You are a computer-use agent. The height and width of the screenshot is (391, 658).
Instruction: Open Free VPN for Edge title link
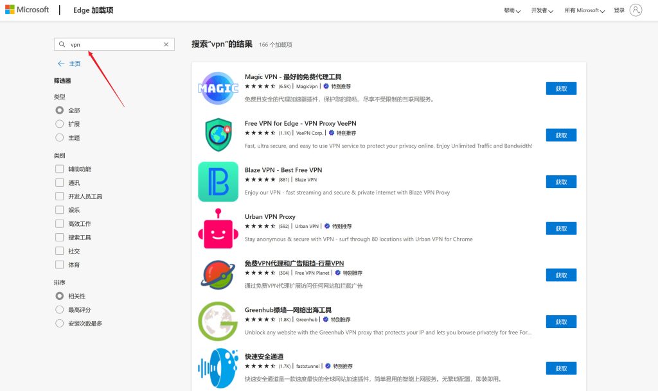coord(301,123)
